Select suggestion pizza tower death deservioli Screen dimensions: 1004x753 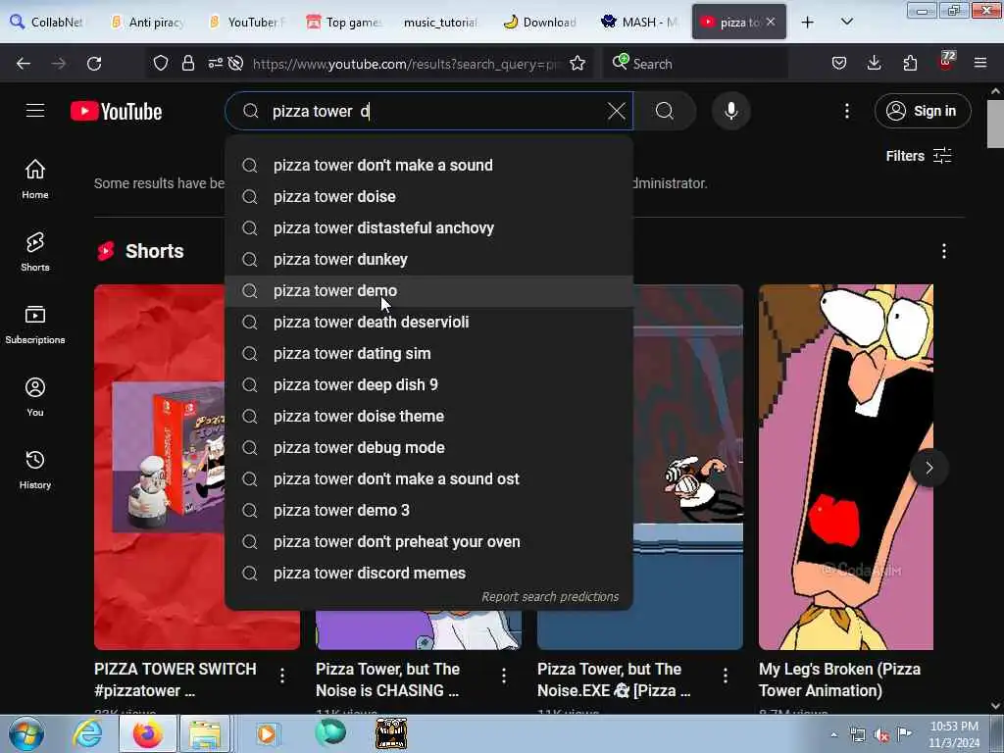click(x=429, y=322)
